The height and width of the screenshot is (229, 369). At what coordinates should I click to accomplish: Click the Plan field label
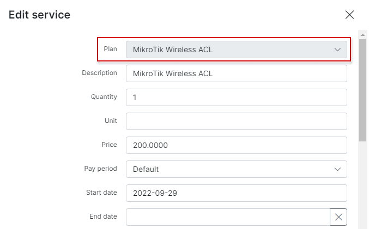110,49
